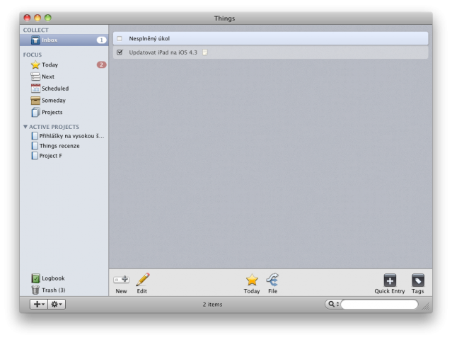
Task: Open the Today star list
Action: [64, 64]
